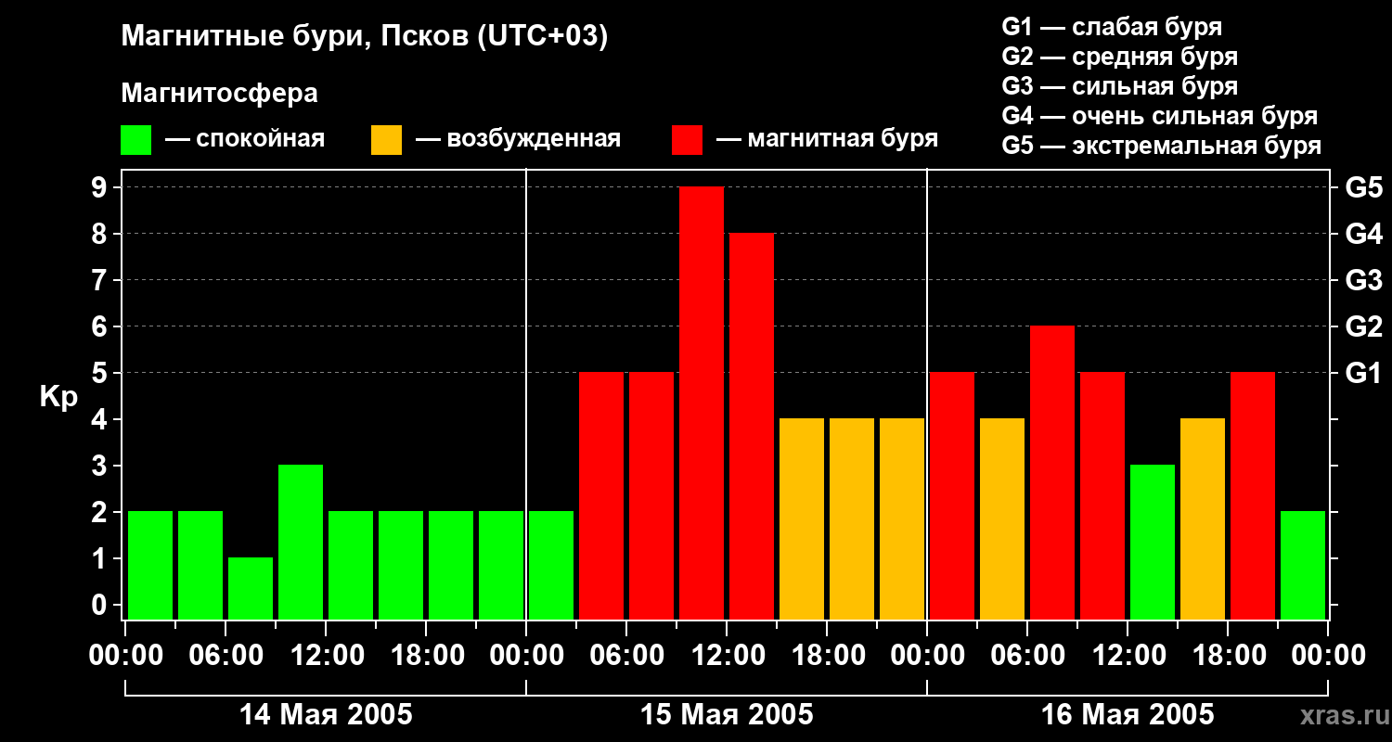Click the "G4 — очень сильная буря" legend line
This screenshot has width=1392, height=742.
pos(1159,116)
